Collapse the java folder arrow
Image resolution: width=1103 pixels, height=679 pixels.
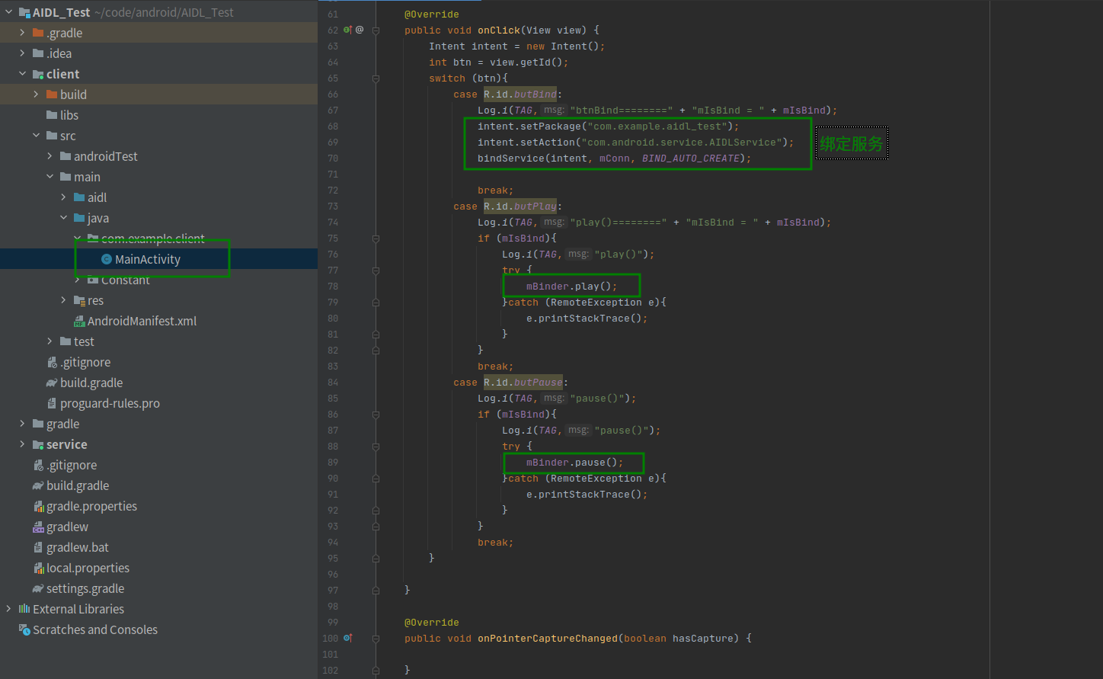[x=63, y=218]
